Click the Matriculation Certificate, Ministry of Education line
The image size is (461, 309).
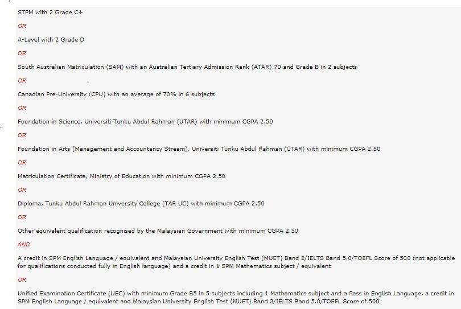[121, 176]
